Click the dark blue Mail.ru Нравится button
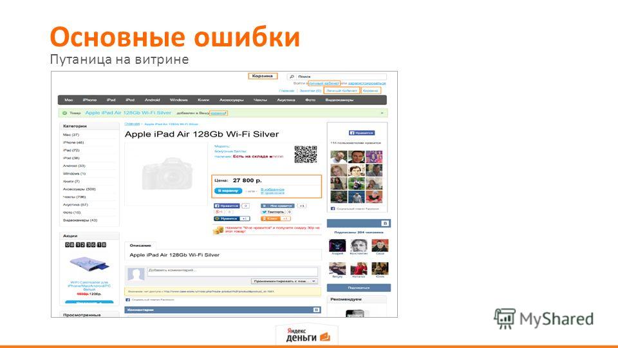 [227, 218]
